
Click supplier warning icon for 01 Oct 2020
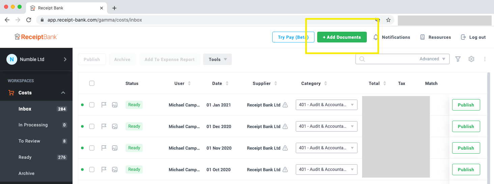point(285,170)
